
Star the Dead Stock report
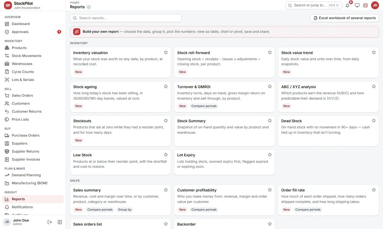tap(374, 121)
